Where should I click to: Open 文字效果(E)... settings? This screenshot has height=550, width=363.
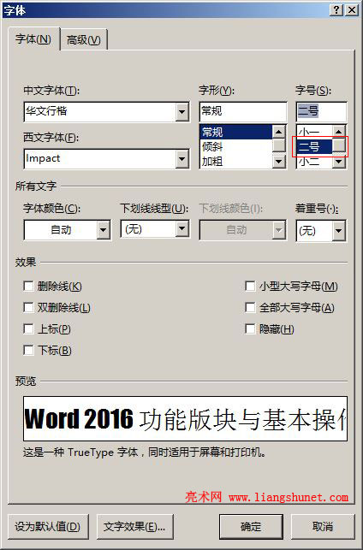click(135, 527)
